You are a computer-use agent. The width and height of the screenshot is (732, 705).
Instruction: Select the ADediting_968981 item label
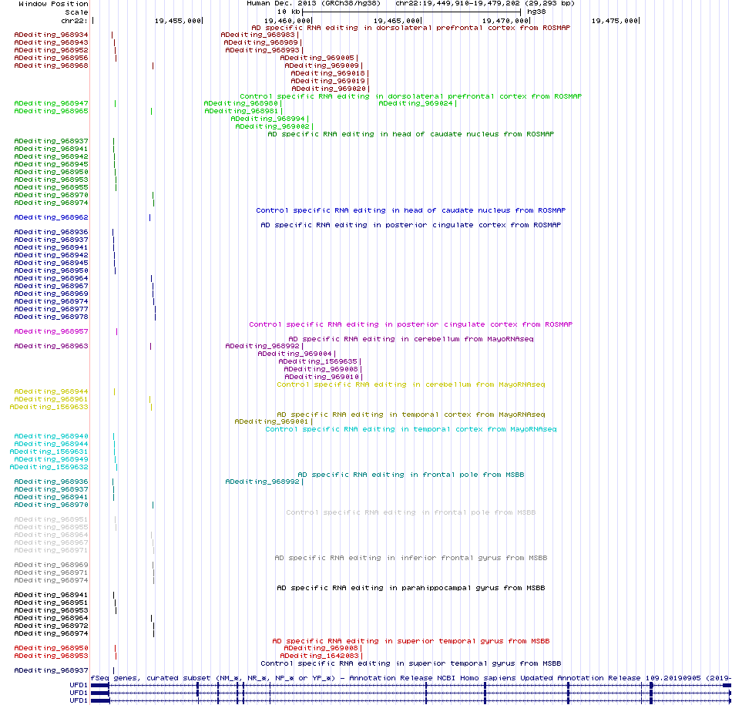[x=241, y=111]
